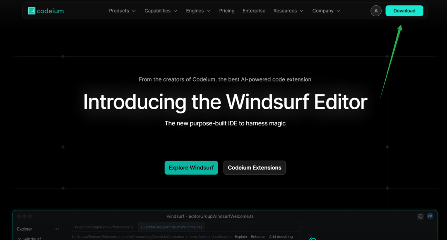Screen dimensions: 447x240
Task: Expand the Company dropdown chevron
Action: (x=339, y=11)
